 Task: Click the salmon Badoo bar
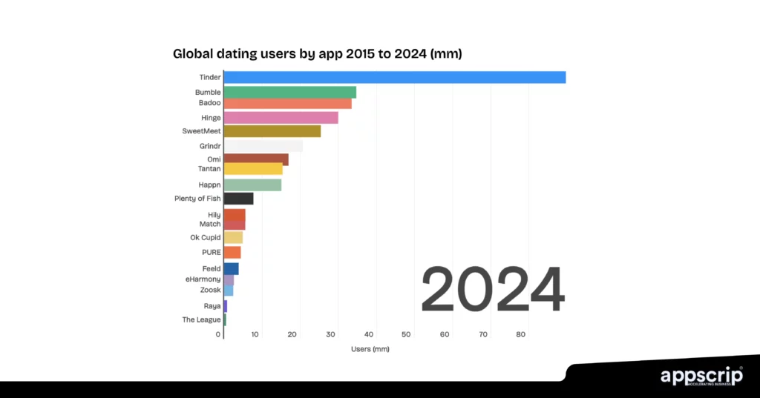pyautogui.click(x=287, y=104)
